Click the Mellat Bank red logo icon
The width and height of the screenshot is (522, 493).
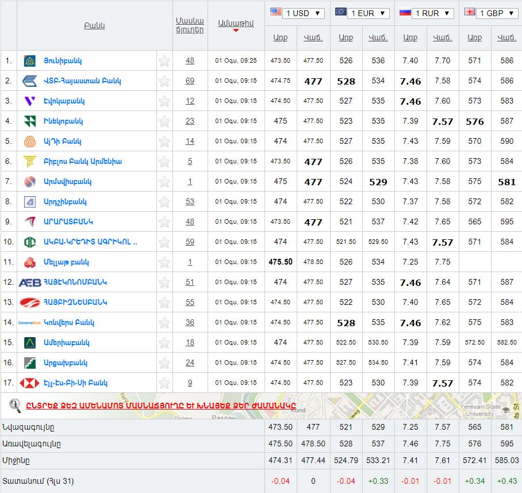[x=29, y=262]
